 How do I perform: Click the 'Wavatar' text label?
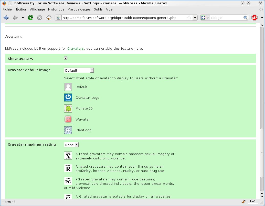[x=83, y=120]
